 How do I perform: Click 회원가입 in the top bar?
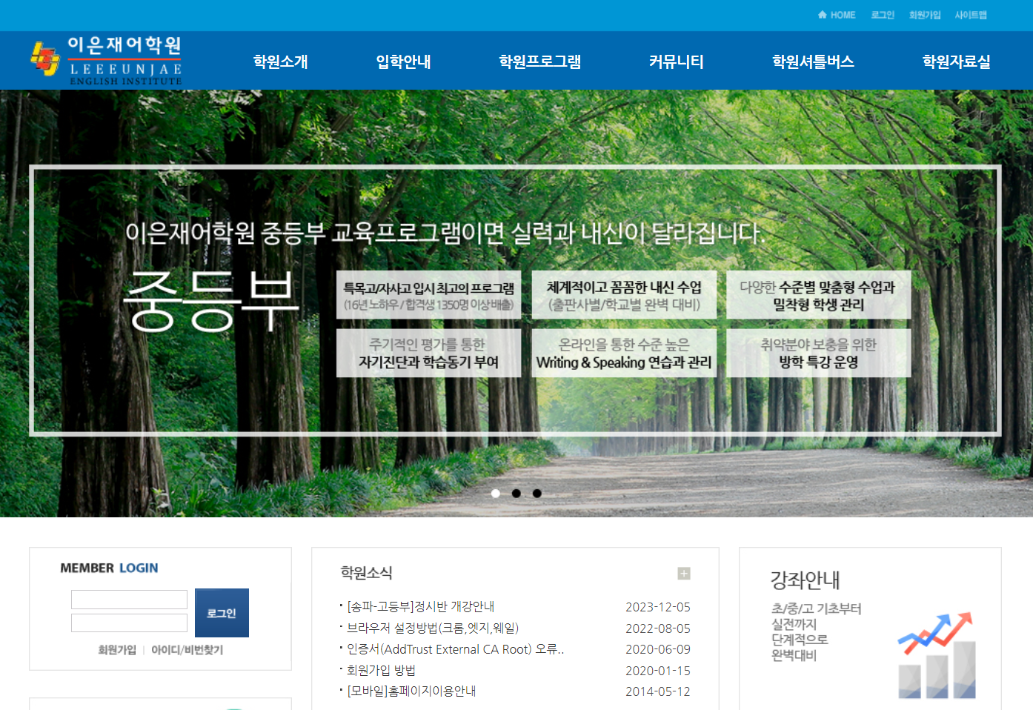point(924,15)
